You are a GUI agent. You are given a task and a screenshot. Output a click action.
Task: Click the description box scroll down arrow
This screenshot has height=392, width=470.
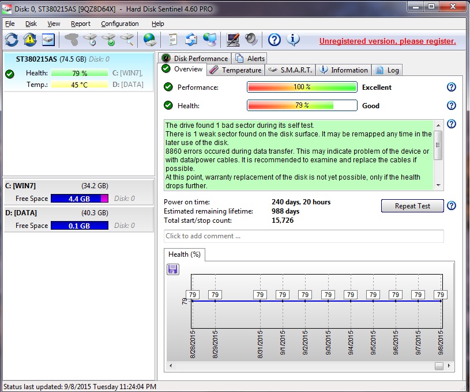pyautogui.click(x=438, y=185)
